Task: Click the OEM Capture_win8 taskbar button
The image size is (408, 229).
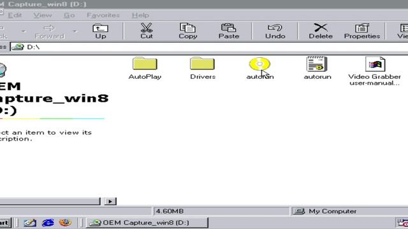Action: click(x=147, y=223)
